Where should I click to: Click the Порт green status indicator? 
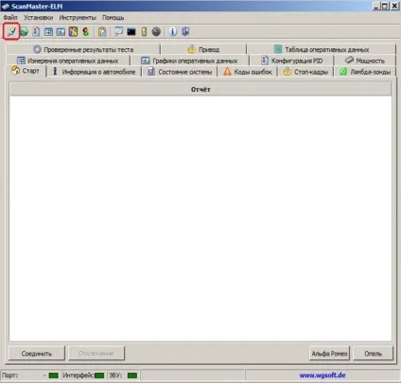pyautogui.click(x=54, y=375)
